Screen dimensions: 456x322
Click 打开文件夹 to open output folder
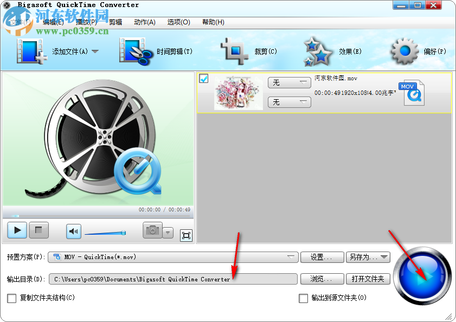pyautogui.click(x=368, y=279)
